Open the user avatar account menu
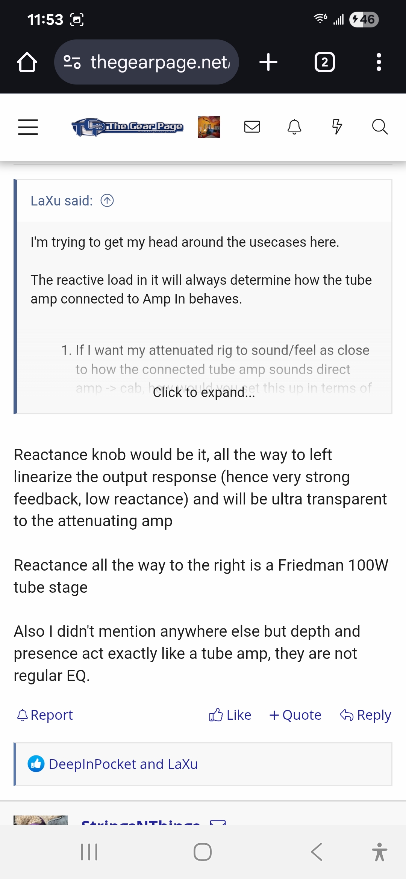Viewport: 406px width, 879px height. (209, 127)
